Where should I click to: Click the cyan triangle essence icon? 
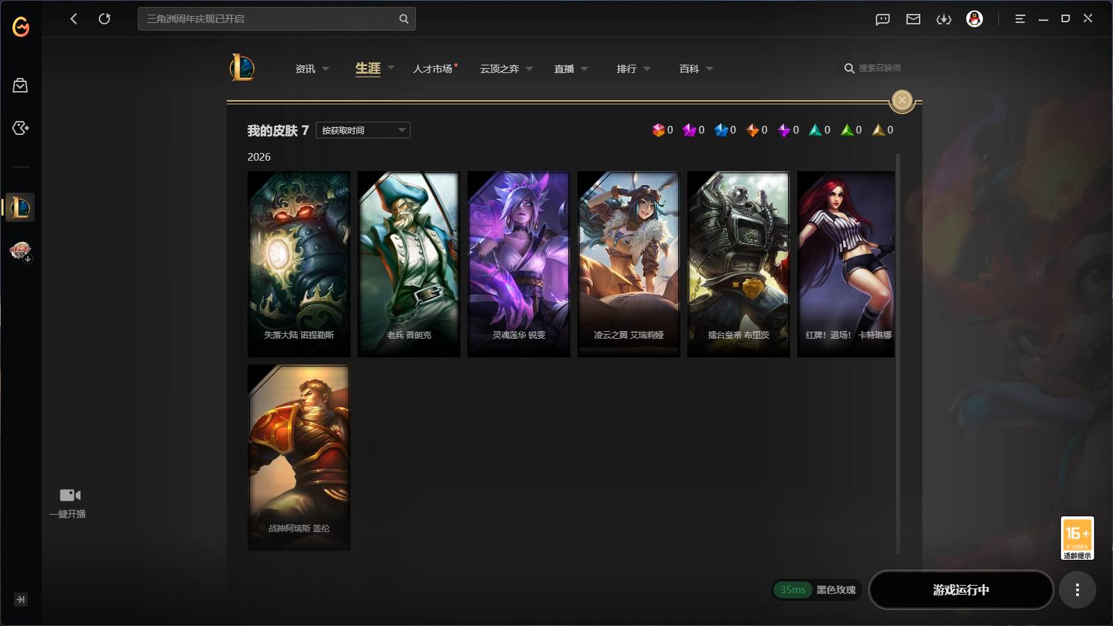click(815, 130)
